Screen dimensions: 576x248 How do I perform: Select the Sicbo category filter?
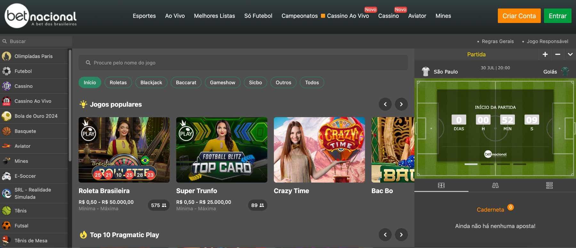click(x=255, y=82)
